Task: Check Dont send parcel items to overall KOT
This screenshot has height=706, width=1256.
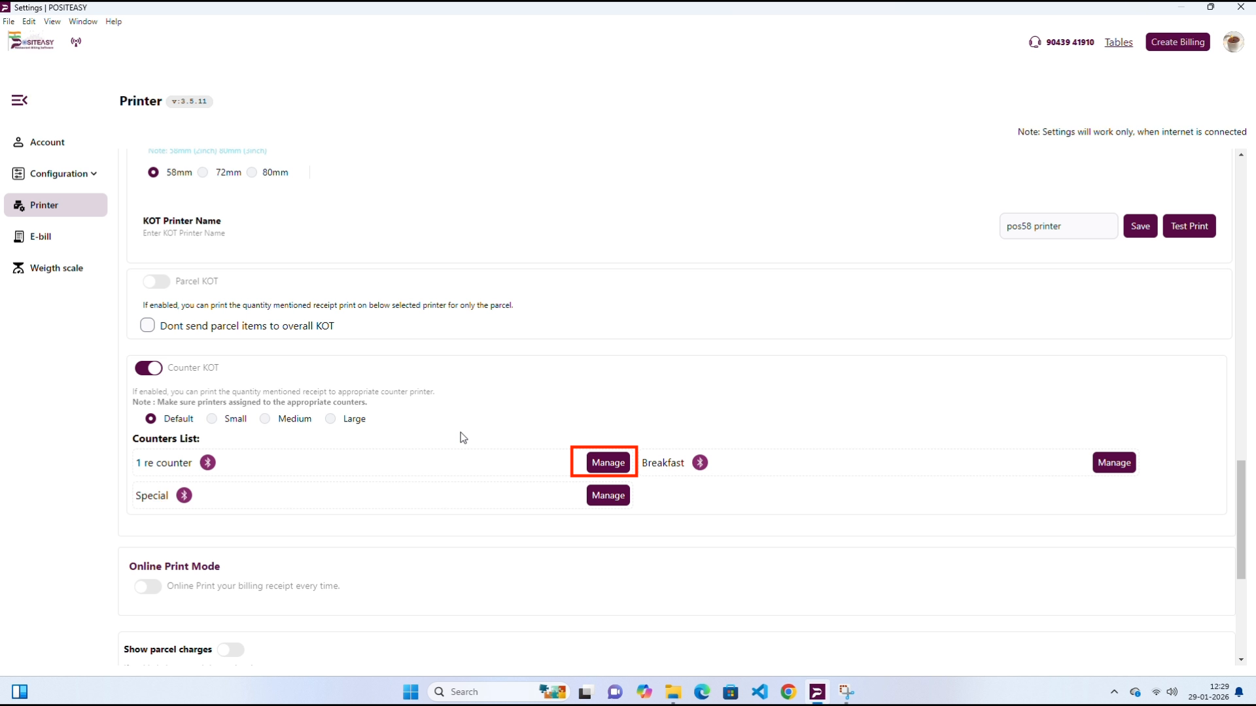Action: [148, 326]
